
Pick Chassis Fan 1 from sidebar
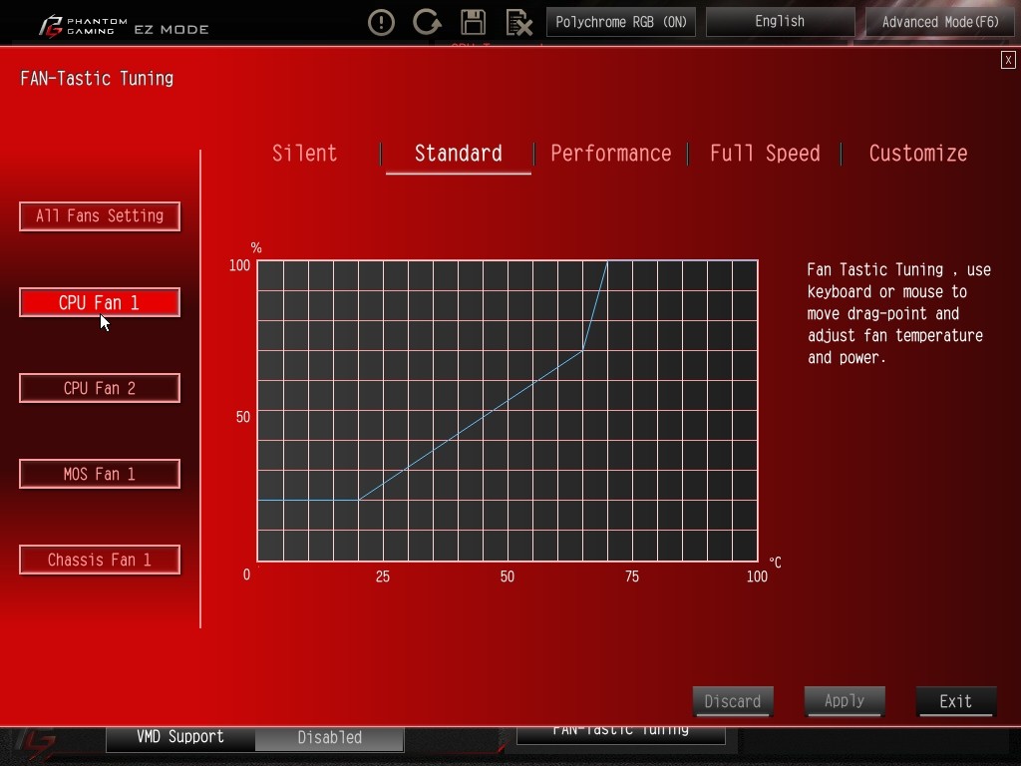coord(100,560)
